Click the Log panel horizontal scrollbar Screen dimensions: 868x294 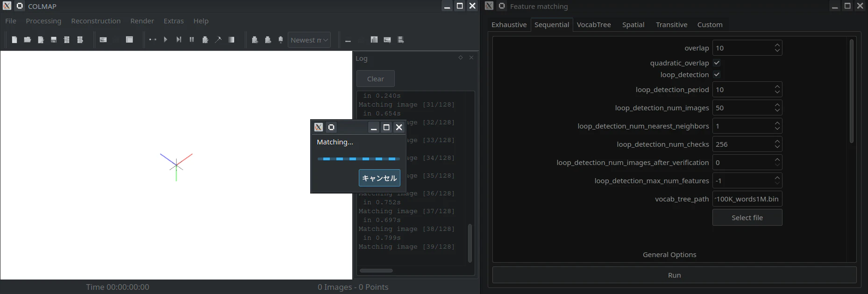pos(376,270)
